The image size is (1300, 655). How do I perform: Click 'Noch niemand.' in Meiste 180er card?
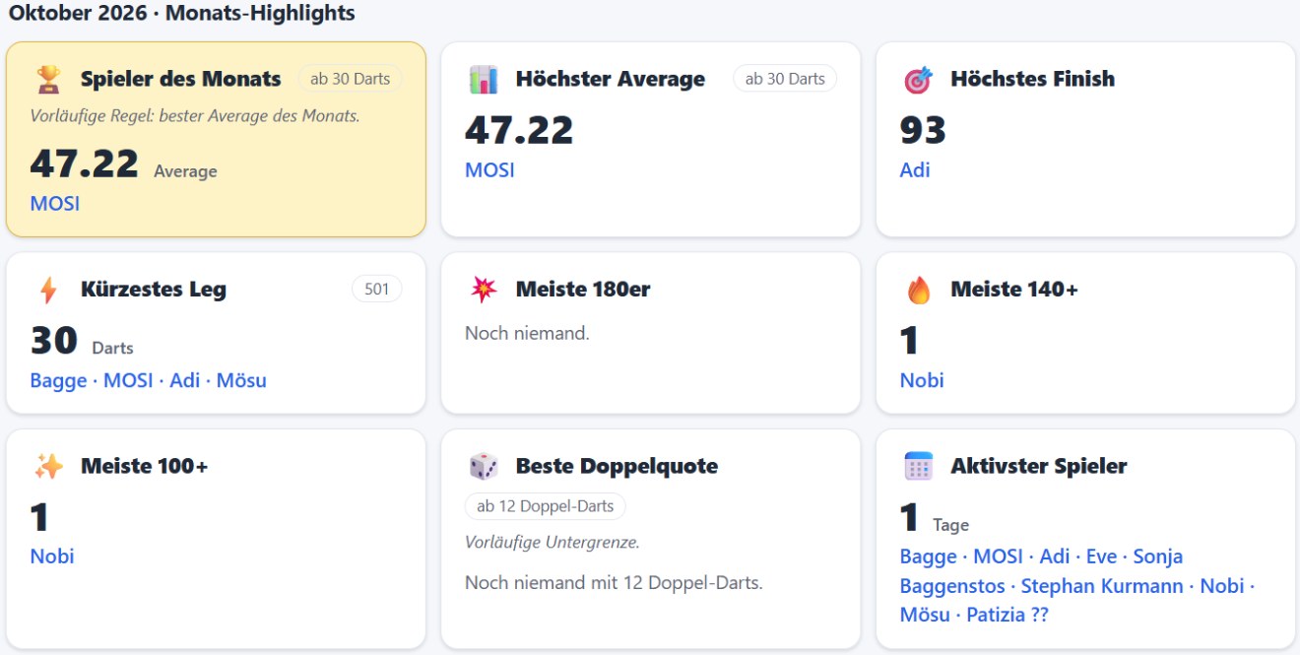pos(527,333)
